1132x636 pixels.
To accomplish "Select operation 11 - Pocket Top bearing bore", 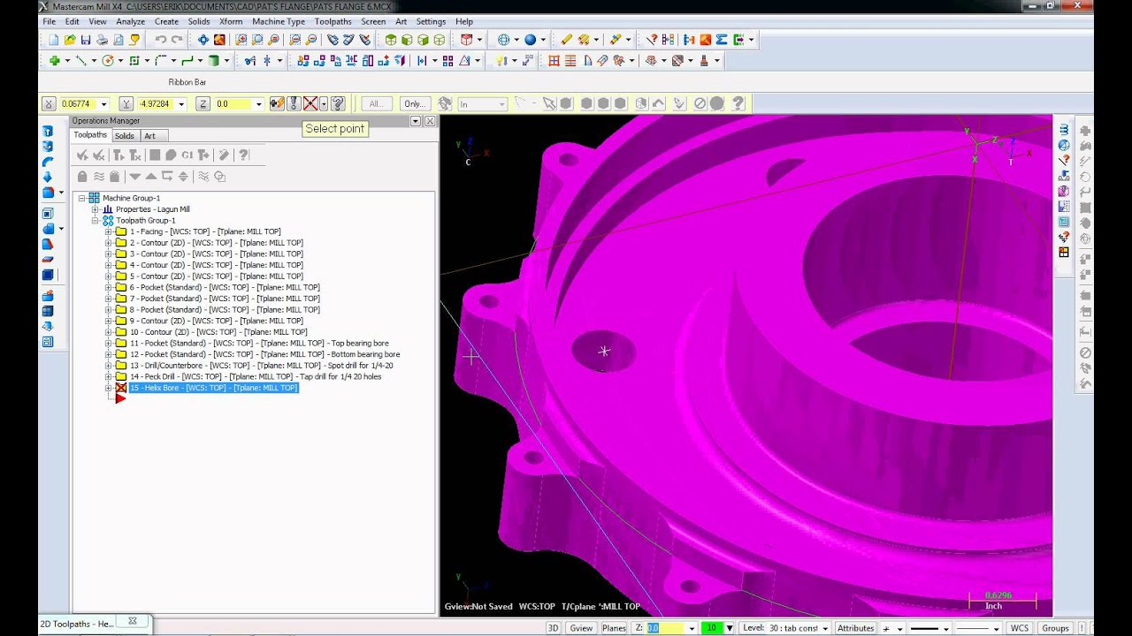I will [x=259, y=343].
